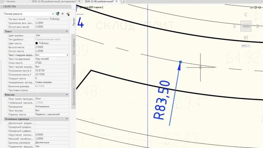Screen dimensions: 263x148
Task: Switch to the Начало tab
Action: click(11, 1)
